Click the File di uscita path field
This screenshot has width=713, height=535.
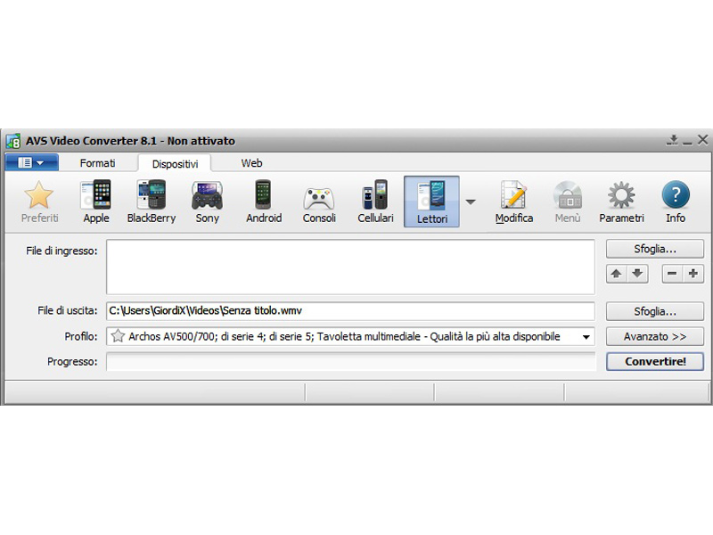pyautogui.click(x=350, y=311)
